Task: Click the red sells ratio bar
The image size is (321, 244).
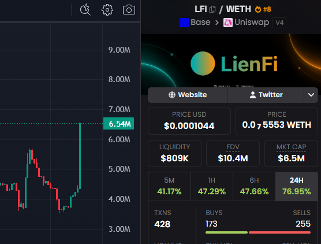Action: pyautogui.click(x=279, y=232)
